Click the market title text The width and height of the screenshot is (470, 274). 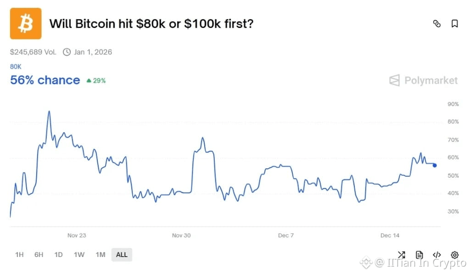[151, 23]
